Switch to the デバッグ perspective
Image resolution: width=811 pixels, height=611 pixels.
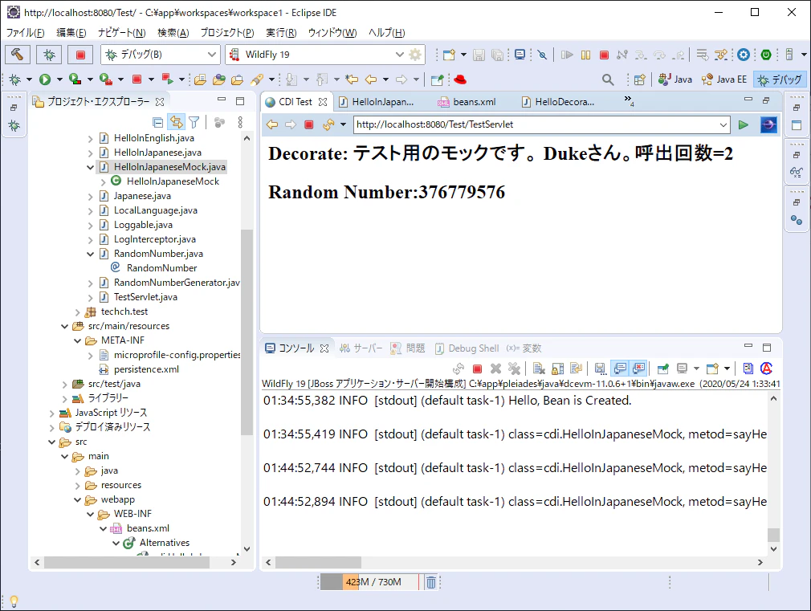tap(780, 79)
